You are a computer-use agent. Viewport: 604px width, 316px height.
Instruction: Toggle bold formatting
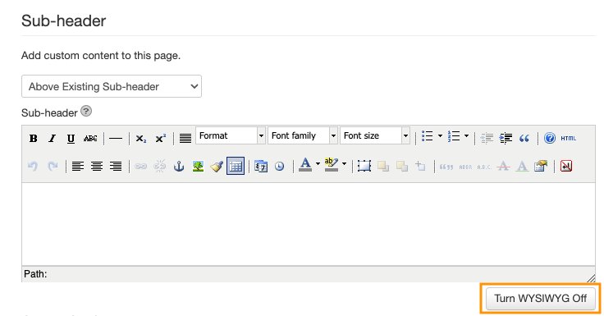coord(33,139)
